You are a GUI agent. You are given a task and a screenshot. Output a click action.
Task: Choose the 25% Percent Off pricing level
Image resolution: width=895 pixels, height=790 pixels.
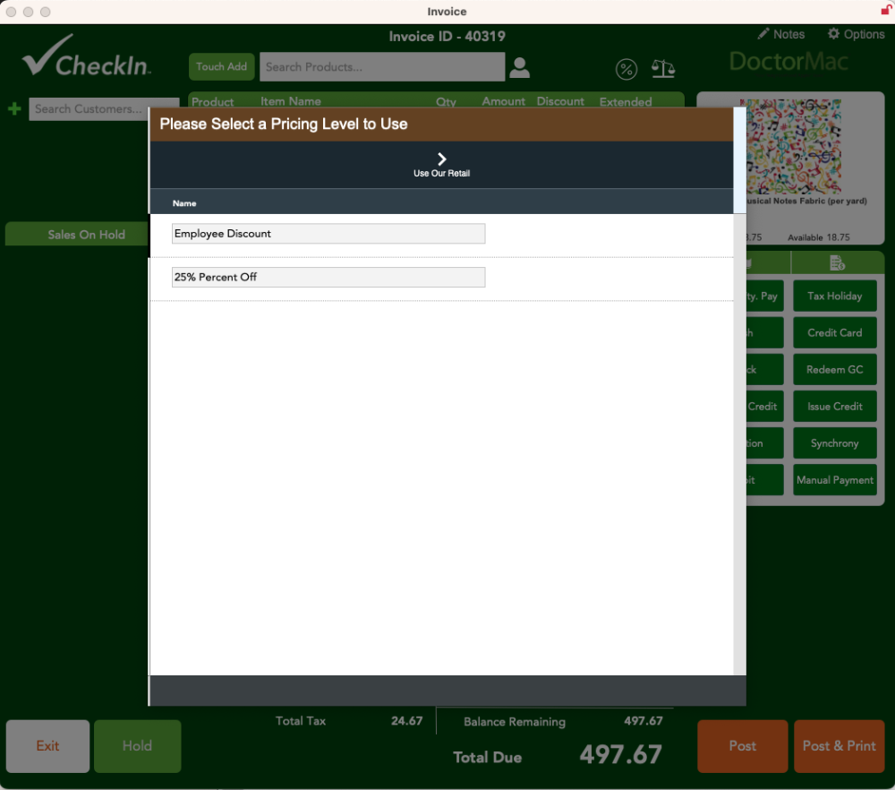[328, 278]
